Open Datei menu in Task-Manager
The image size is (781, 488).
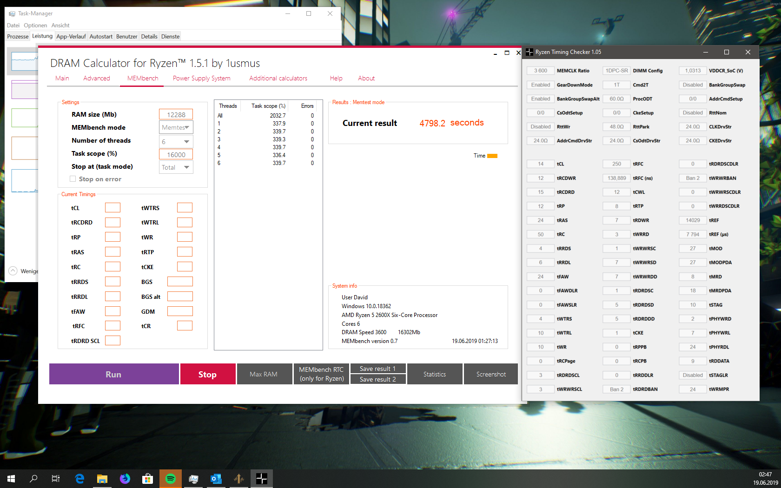pyautogui.click(x=13, y=25)
